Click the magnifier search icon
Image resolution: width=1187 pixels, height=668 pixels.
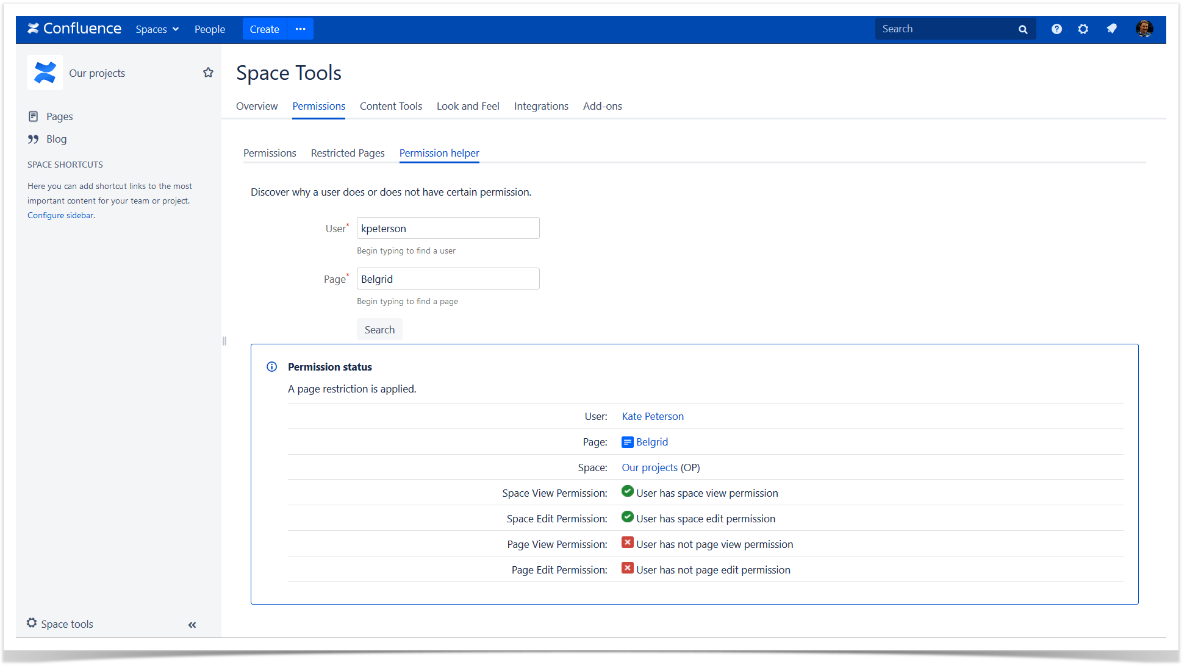click(x=1023, y=29)
